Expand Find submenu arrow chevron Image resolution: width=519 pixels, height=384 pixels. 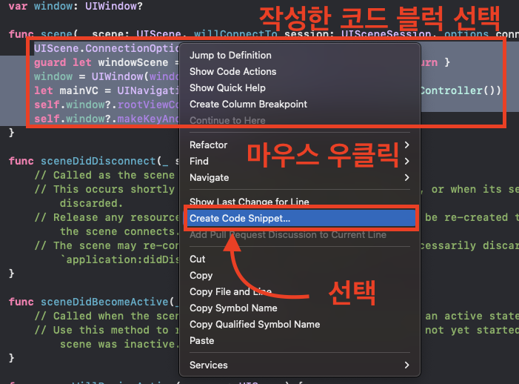pos(406,162)
